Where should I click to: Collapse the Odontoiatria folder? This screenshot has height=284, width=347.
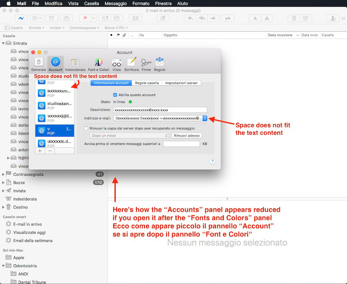[x=3, y=265]
